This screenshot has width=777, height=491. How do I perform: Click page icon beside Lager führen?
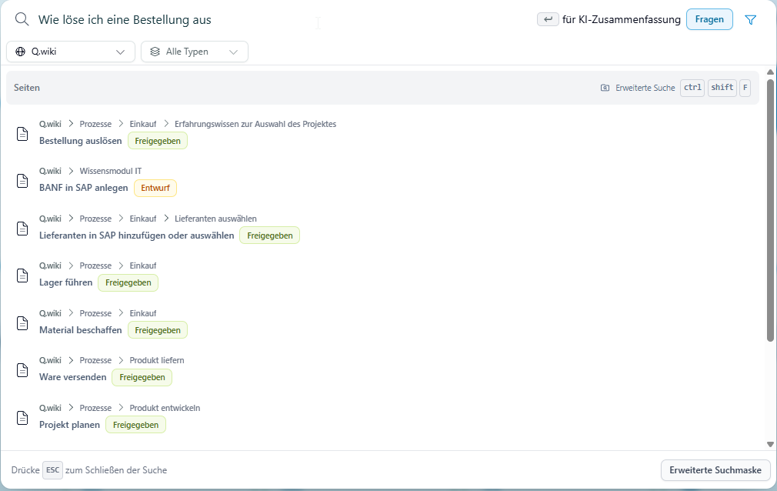point(22,276)
